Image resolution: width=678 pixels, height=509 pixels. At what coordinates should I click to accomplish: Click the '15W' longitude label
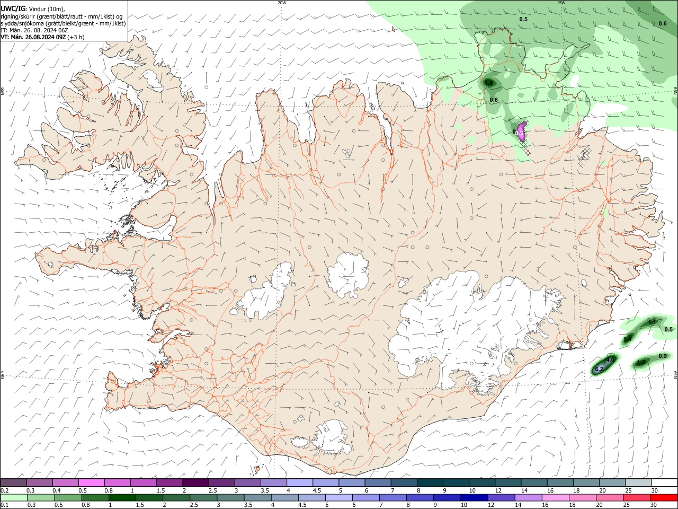[561, 3]
